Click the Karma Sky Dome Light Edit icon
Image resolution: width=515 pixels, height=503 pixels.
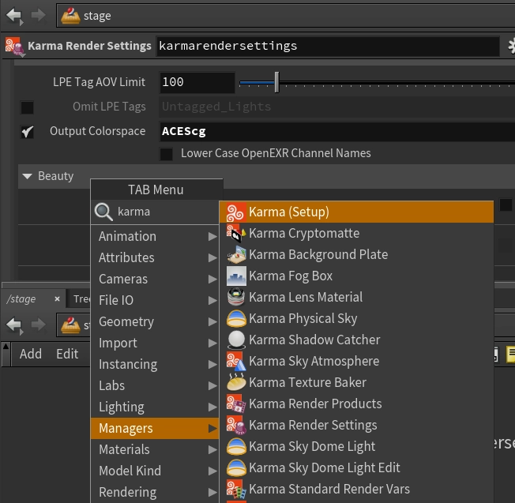point(236,467)
